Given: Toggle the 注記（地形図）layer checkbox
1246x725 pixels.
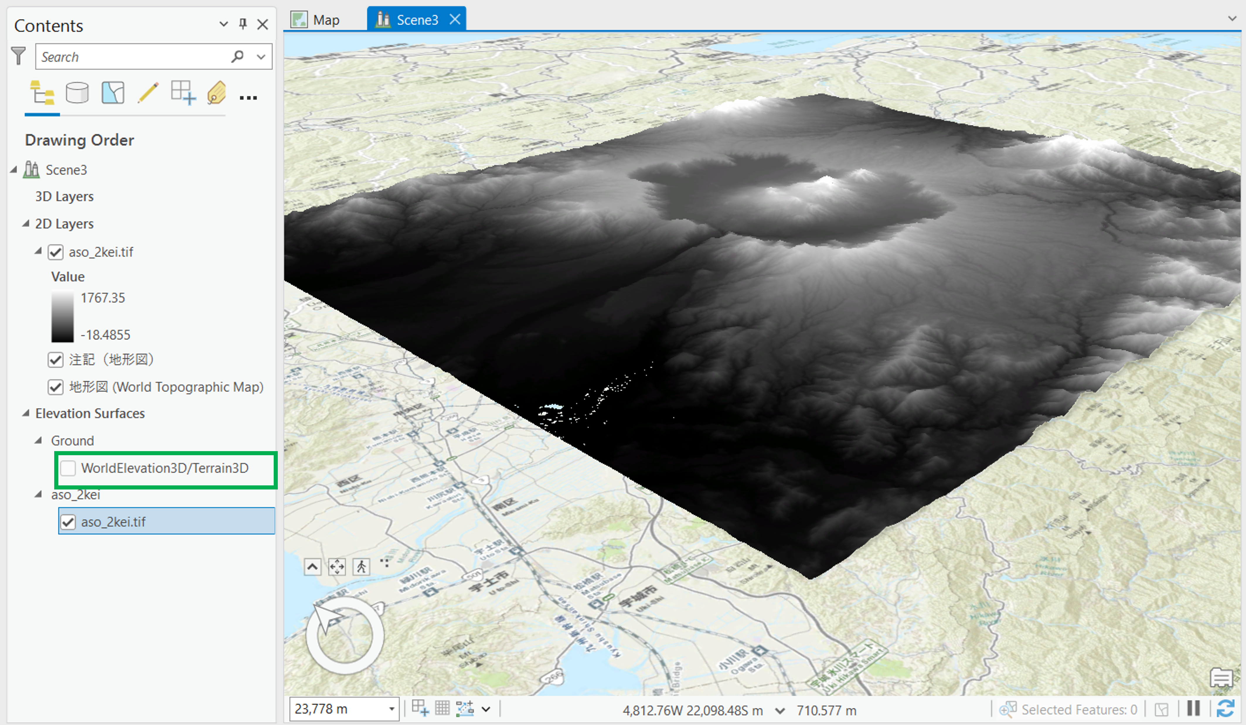Looking at the screenshot, I should [x=55, y=359].
